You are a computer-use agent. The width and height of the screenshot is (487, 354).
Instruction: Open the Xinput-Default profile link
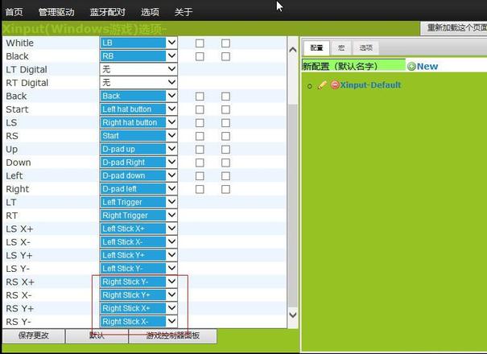(x=370, y=85)
